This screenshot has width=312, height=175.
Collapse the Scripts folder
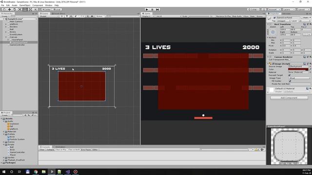(x=3, y=144)
